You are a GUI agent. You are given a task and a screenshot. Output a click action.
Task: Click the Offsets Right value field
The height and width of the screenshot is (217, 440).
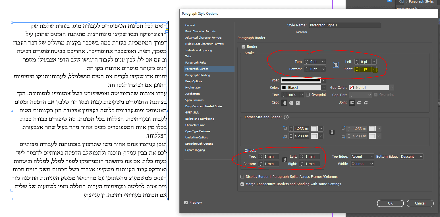(312, 164)
